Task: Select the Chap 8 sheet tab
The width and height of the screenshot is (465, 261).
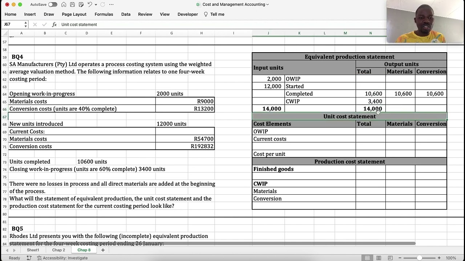Action: click(x=84, y=250)
